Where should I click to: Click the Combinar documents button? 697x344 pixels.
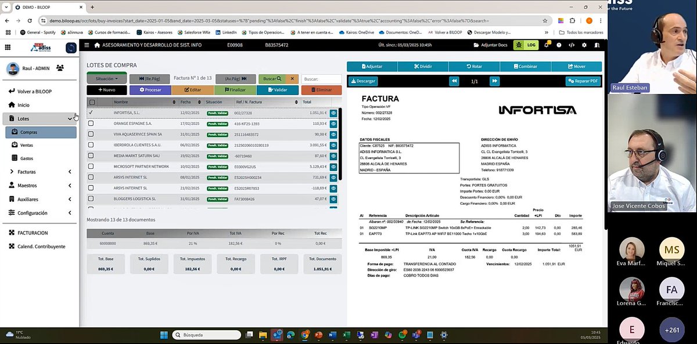[x=525, y=66]
